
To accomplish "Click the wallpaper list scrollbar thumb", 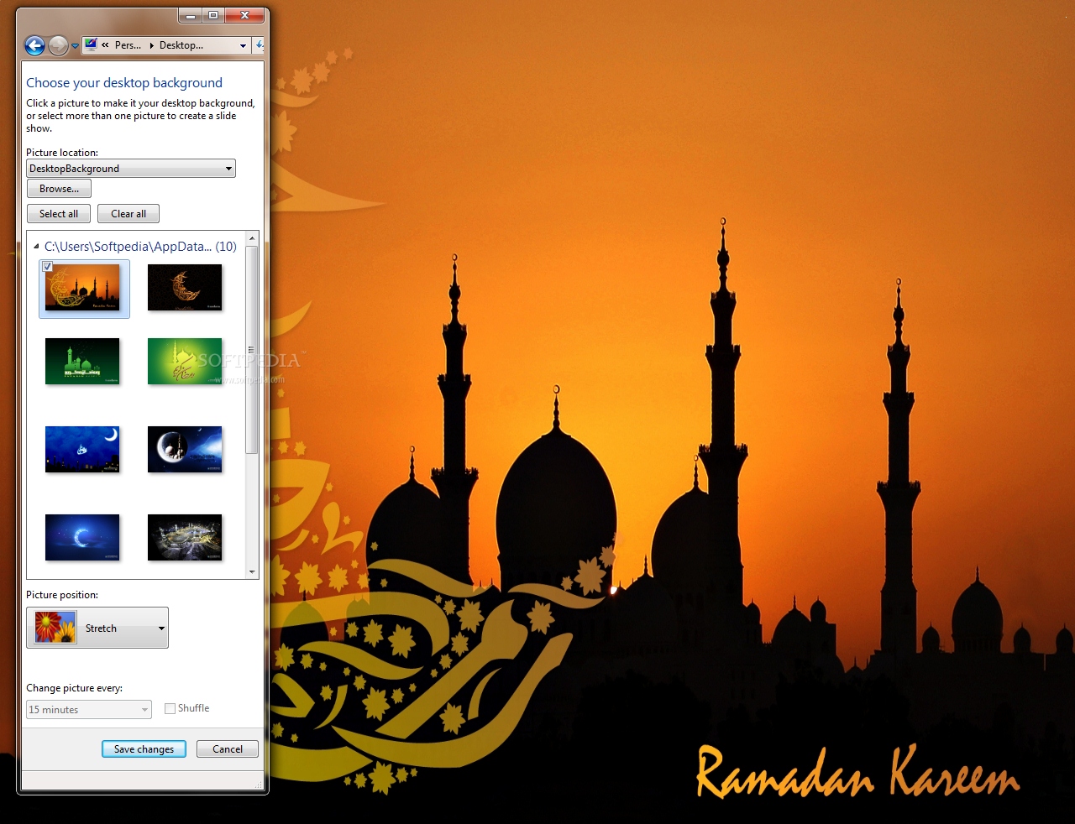I will 252,350.
